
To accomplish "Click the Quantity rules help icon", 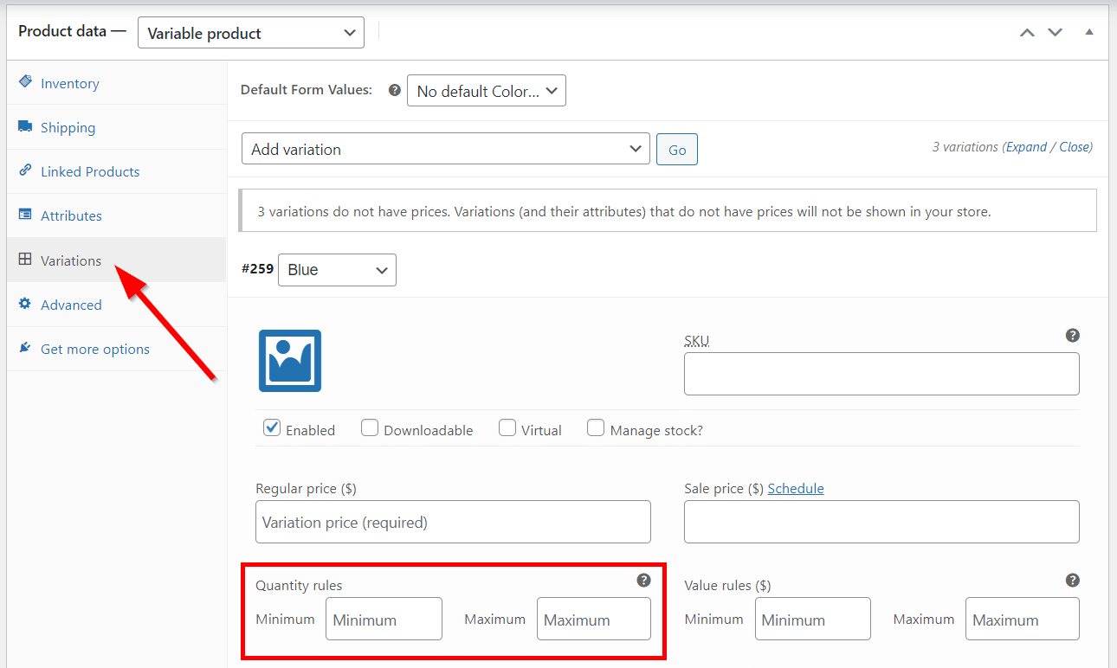I will 643,580.
